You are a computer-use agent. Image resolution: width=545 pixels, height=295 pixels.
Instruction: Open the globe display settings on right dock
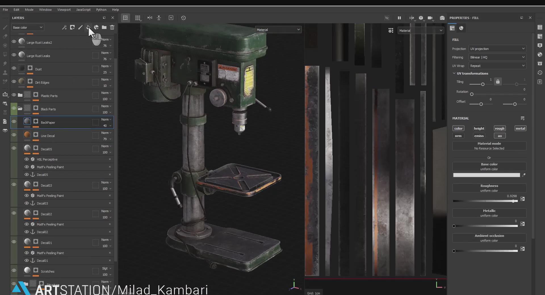point(540,54)
